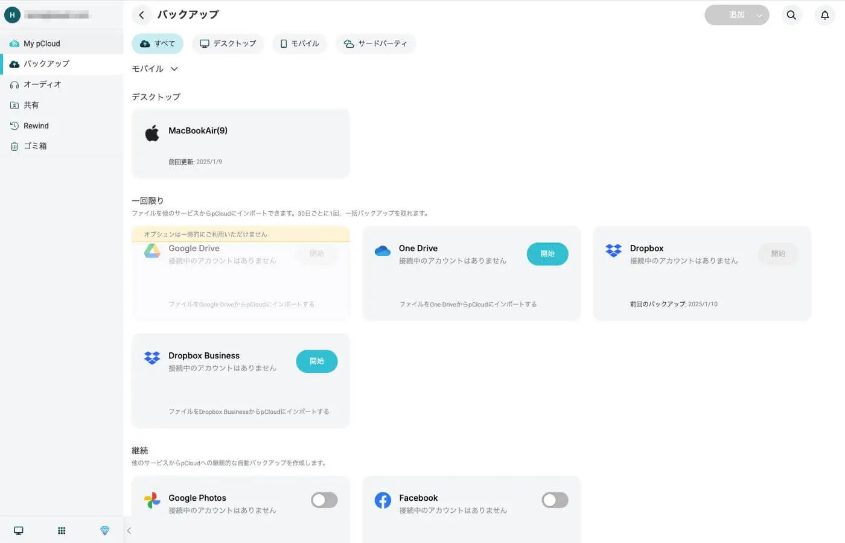Turn on the Facebook backup toggle
Image resolution: width=845 pixels, height=543 pixels.
555,500
